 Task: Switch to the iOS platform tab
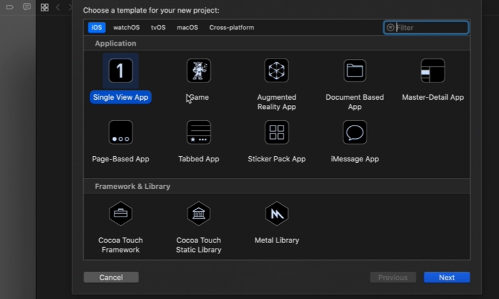point(96,27)
